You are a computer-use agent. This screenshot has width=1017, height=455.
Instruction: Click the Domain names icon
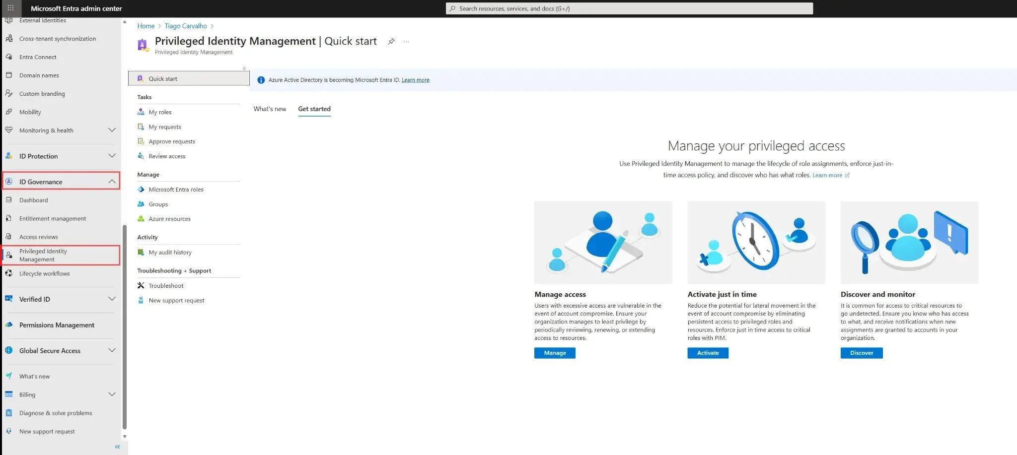pyautogui.click(x=9, y=75)
